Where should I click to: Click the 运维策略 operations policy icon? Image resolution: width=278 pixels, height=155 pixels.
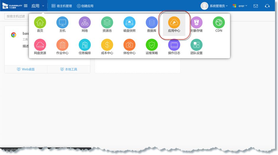pos(152,45)
